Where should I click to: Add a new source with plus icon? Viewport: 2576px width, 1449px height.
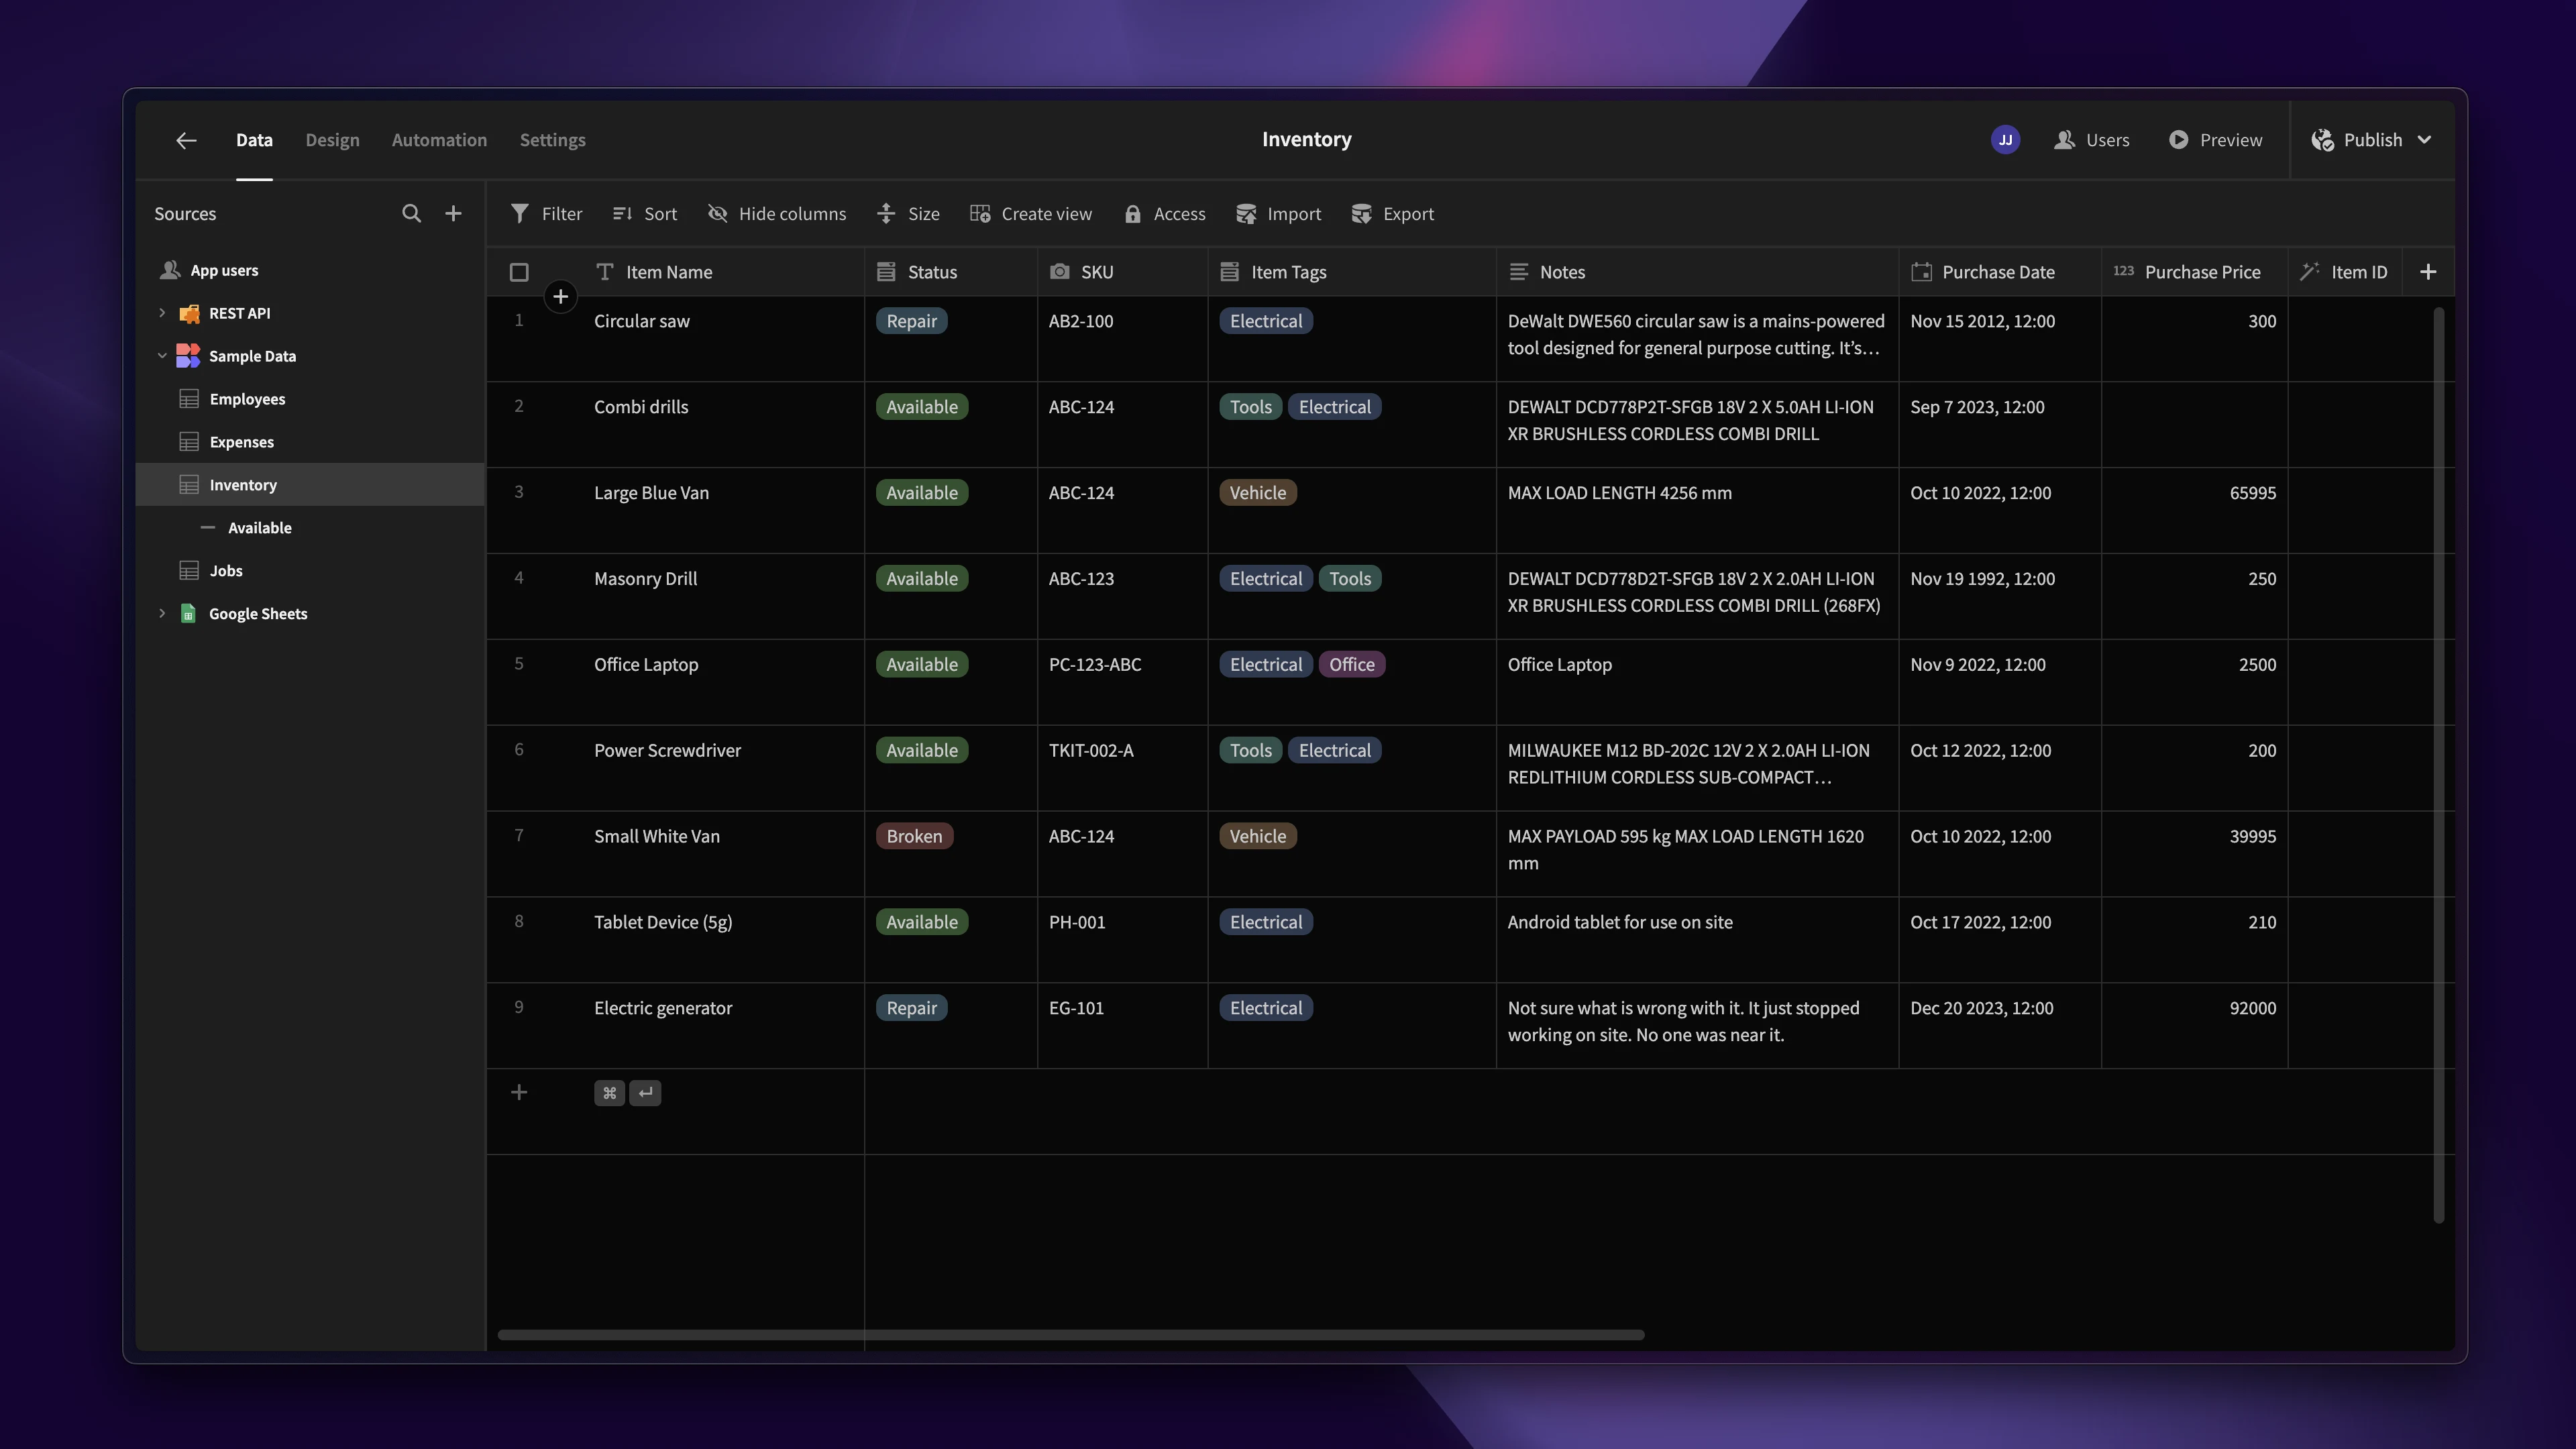point(453,213)
